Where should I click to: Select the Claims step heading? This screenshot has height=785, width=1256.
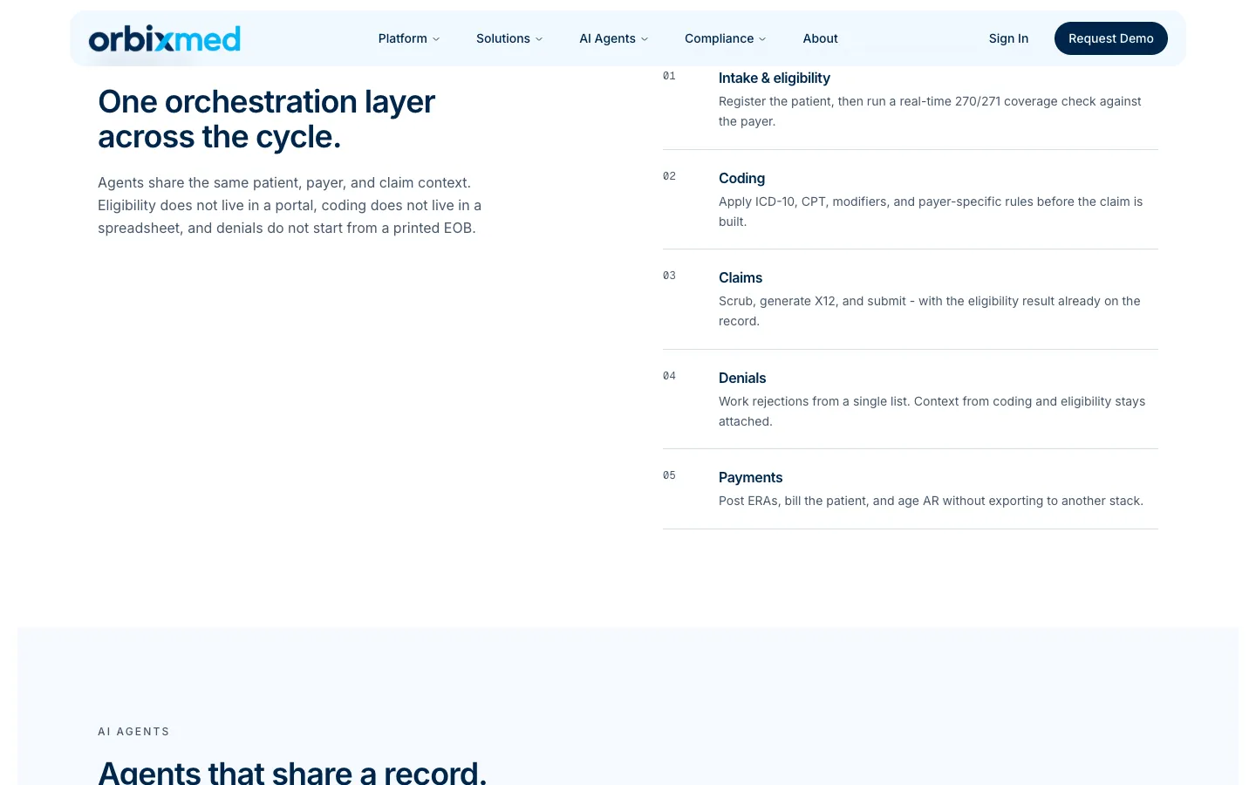(741, 277)
